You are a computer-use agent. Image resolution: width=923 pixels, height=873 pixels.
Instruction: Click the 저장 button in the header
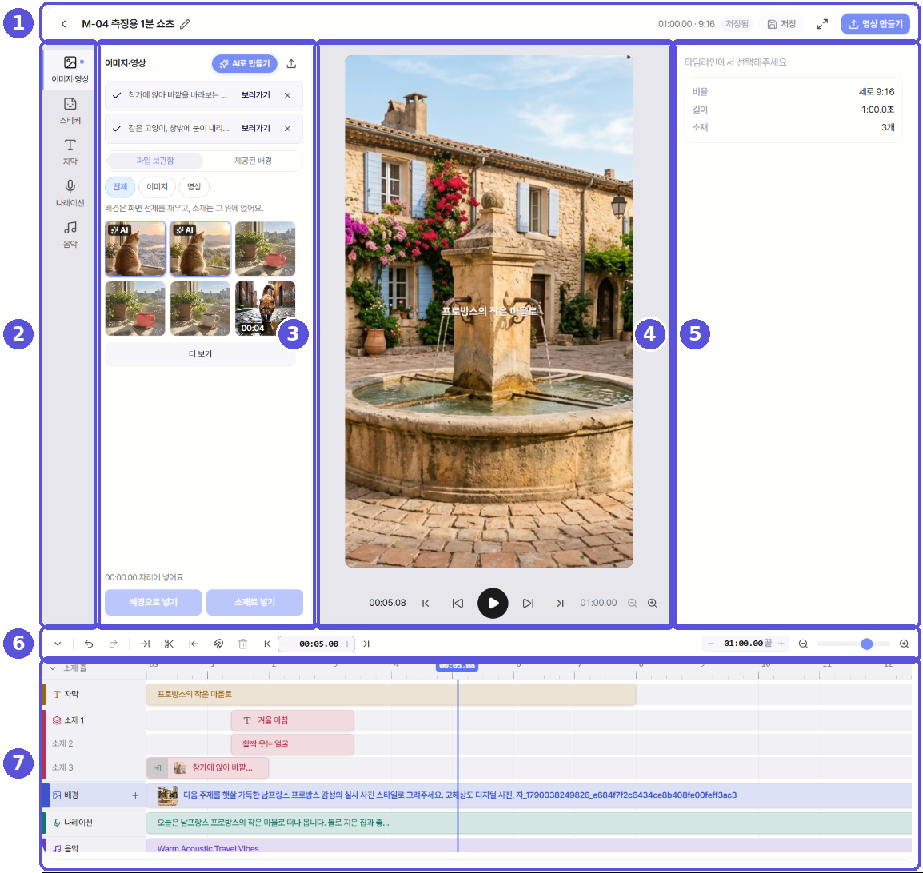click(781, 24)
